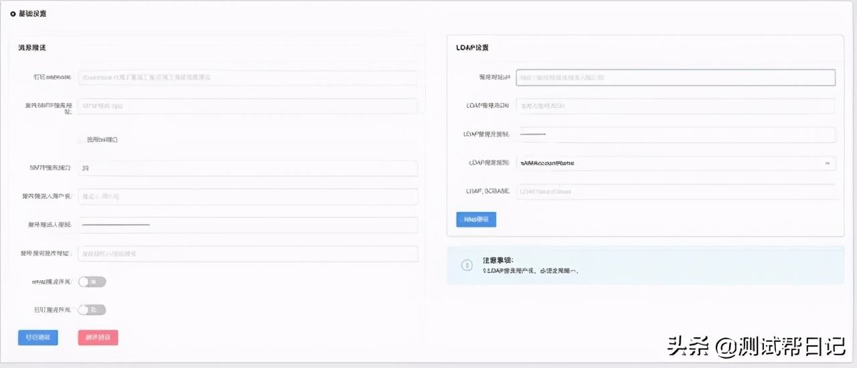
Task: Focus the LDAP input with the highlighted outline
Action: tap(676, 78)
